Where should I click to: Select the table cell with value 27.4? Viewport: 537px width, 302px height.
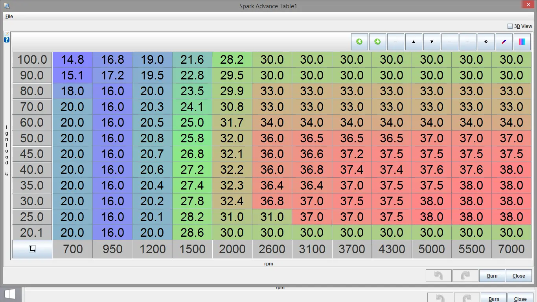(192, 186)
